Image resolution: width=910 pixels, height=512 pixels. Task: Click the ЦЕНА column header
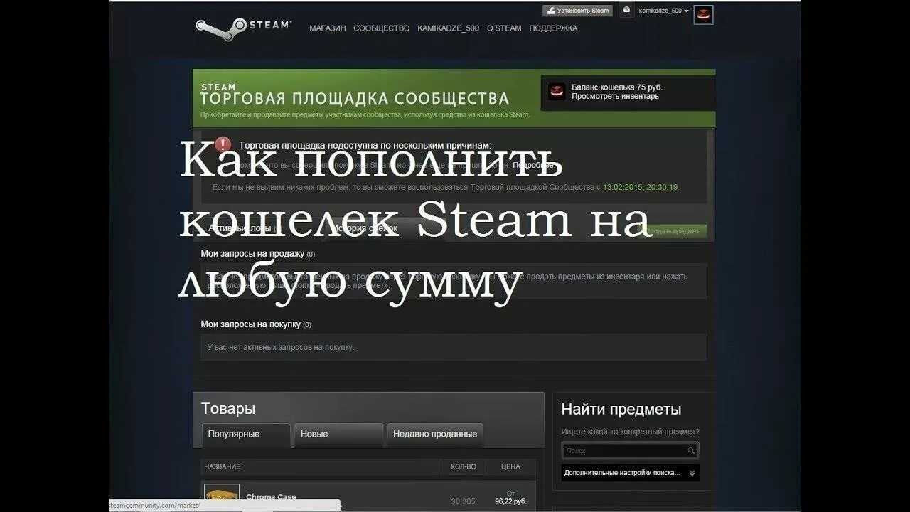[510, 466]
